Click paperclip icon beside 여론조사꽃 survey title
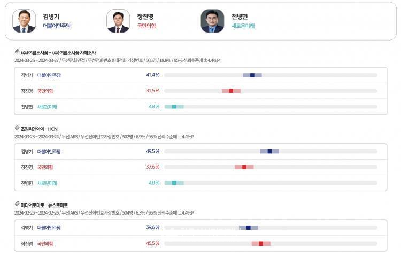 17,51
